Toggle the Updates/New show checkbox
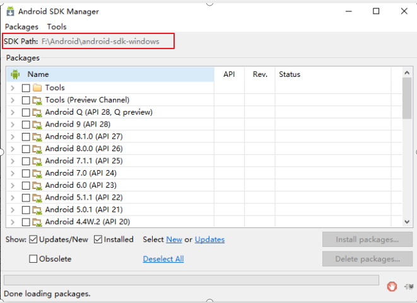417x303 pixels. click(33, 239)
